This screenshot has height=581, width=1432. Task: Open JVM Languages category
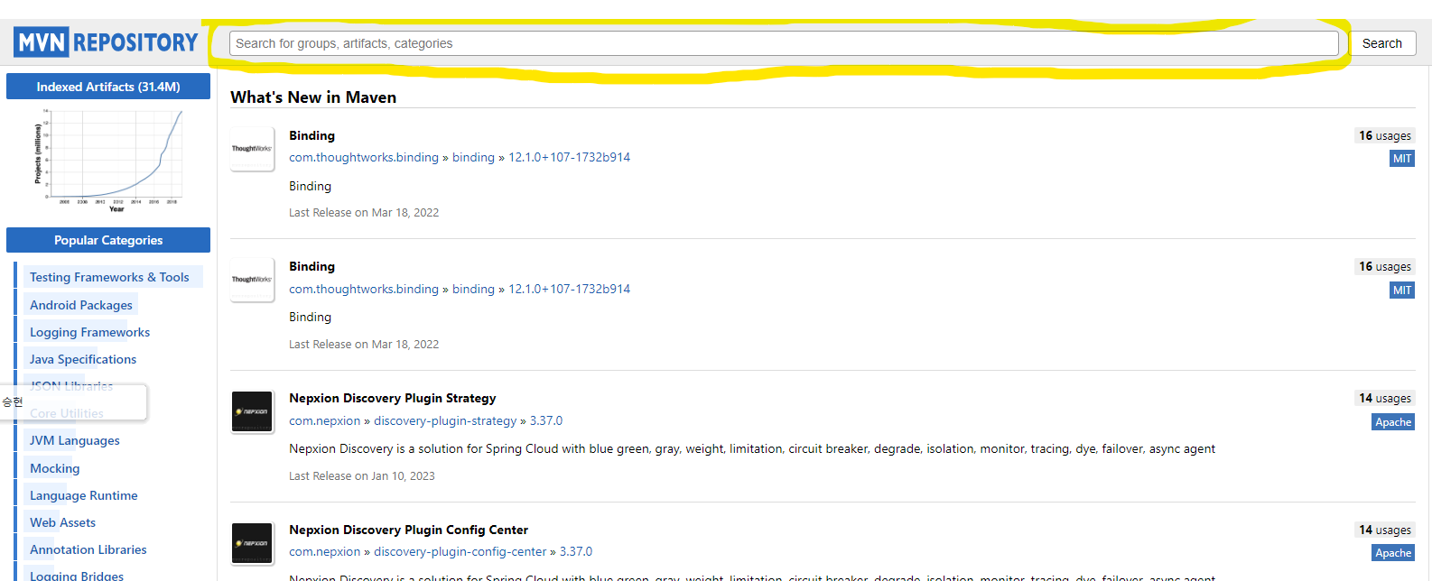[x=75, y=440]
